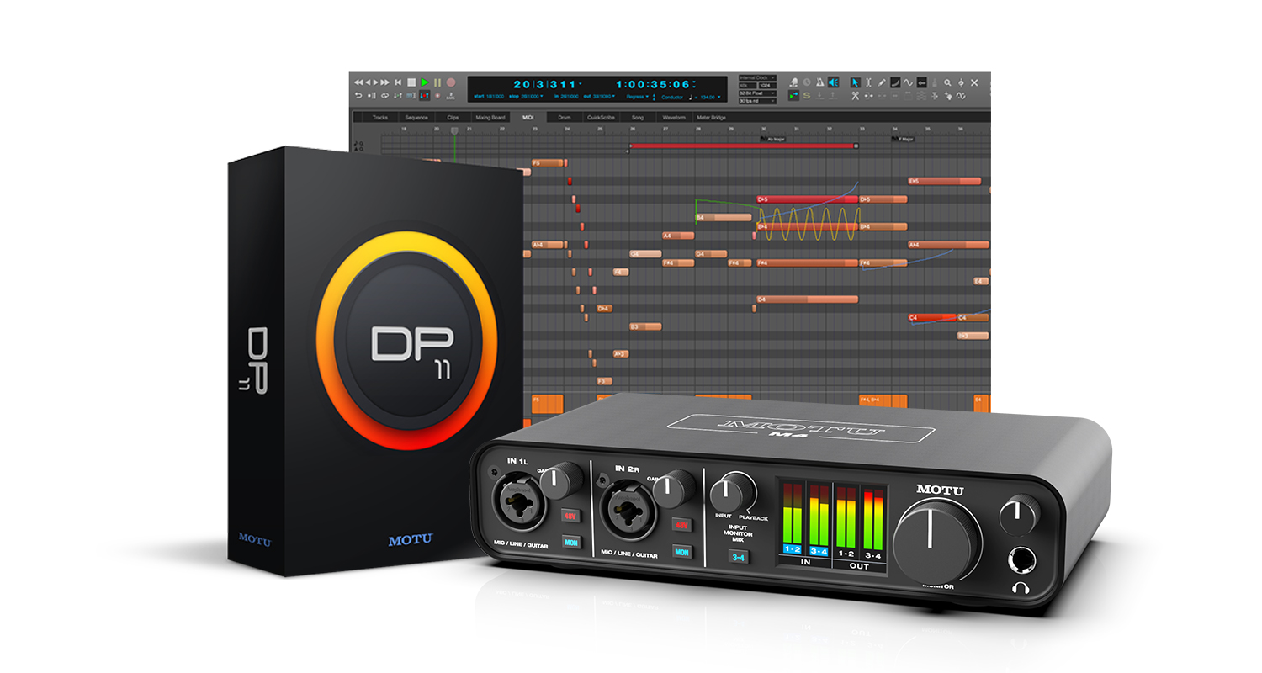Image resolution: width=1262 pixels, height=673 pixels.
Task: Select the Pencil tool
Action: tap(882, 82)
